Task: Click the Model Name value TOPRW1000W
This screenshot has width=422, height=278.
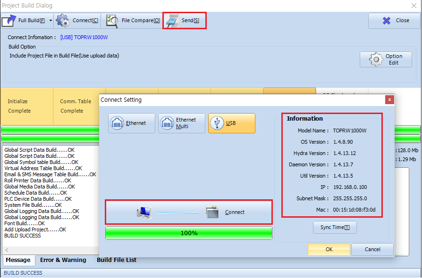Action: (350, 131)
